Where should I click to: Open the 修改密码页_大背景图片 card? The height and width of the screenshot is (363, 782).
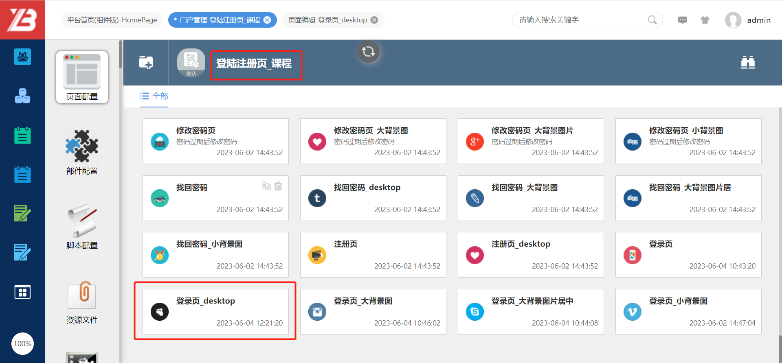531,141
